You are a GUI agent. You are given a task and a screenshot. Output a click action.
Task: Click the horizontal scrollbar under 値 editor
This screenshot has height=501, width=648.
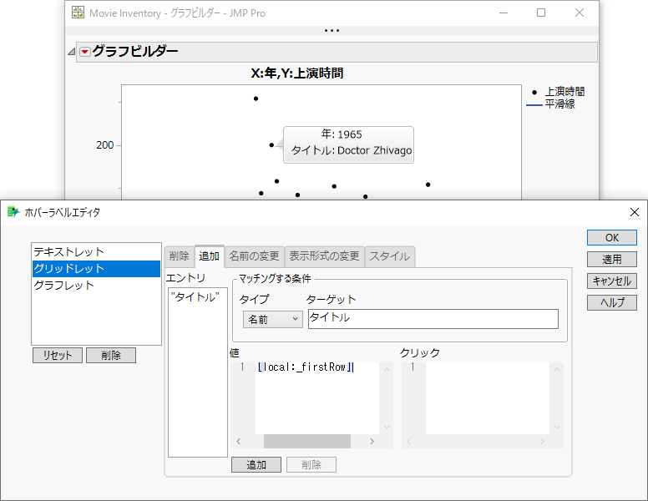[306, 441]
